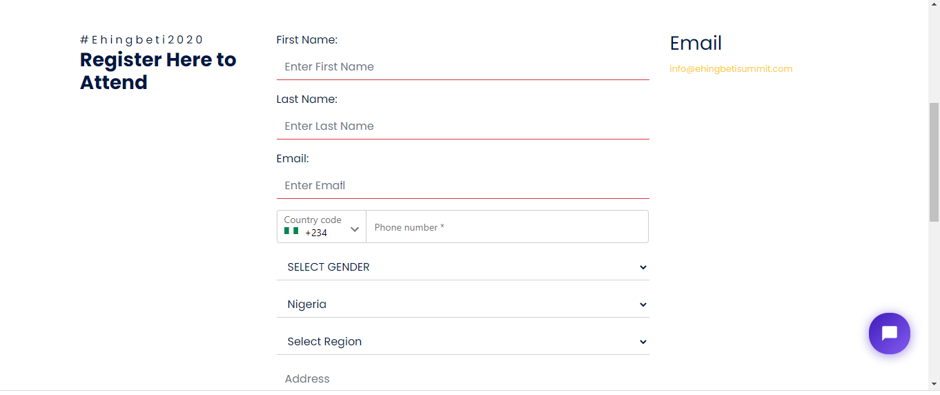Focus the Enter Last Name field

(x=462, y=126)
